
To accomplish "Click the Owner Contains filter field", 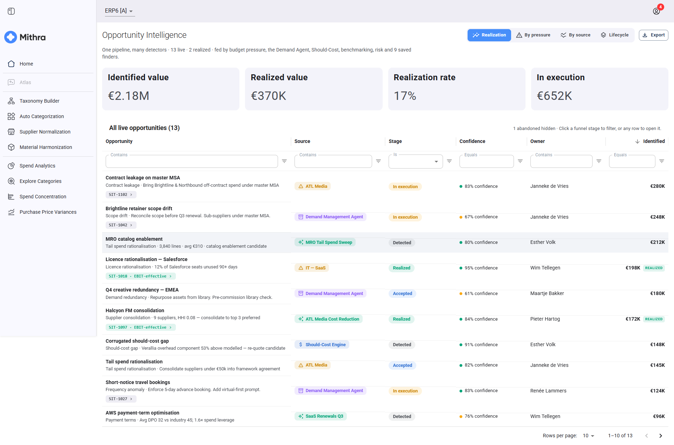I will (561, 162).
